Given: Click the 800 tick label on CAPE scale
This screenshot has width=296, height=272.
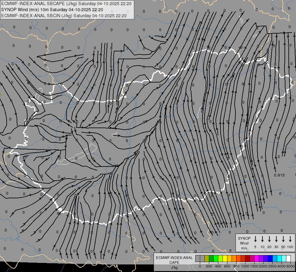Looking at the screenshot, I should tap(236, 266).
